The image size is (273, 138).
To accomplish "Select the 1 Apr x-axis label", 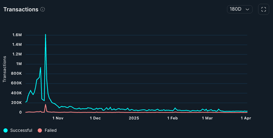I will [x=246, y=118].
